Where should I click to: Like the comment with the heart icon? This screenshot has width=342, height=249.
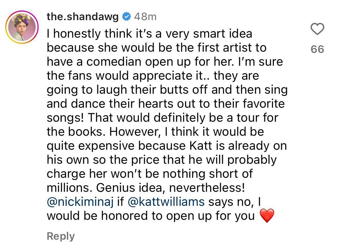[x=317, y=29]
